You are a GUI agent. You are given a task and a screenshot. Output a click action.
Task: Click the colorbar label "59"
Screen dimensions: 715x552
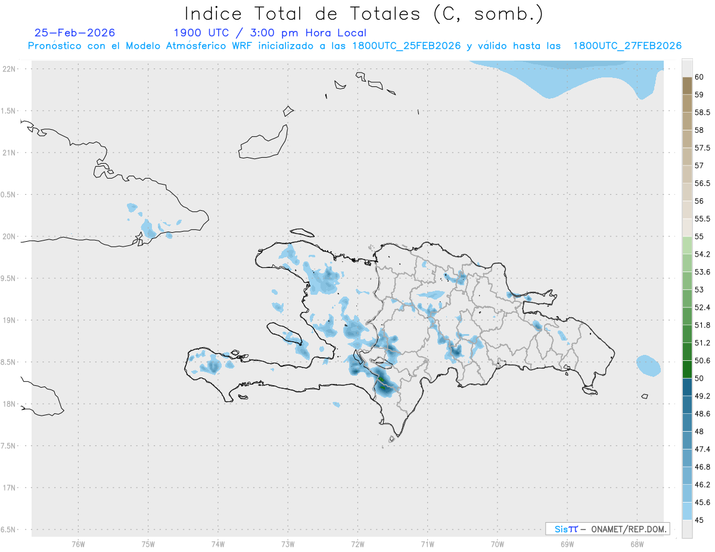pos(699,95)
